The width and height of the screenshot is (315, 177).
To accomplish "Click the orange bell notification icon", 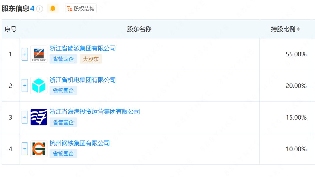I will coord(53,8).
